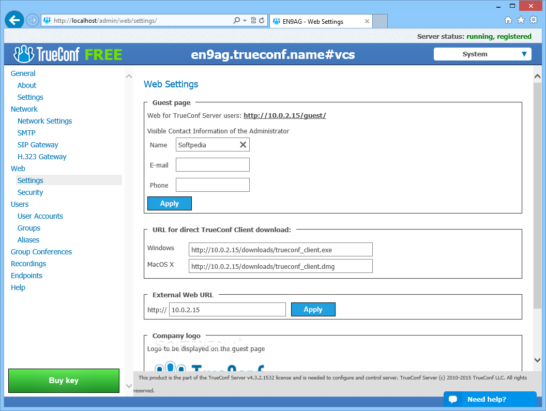
Task: Open Network Settings in sidebar
Action: pyautogui.click(x=45, y=121)
